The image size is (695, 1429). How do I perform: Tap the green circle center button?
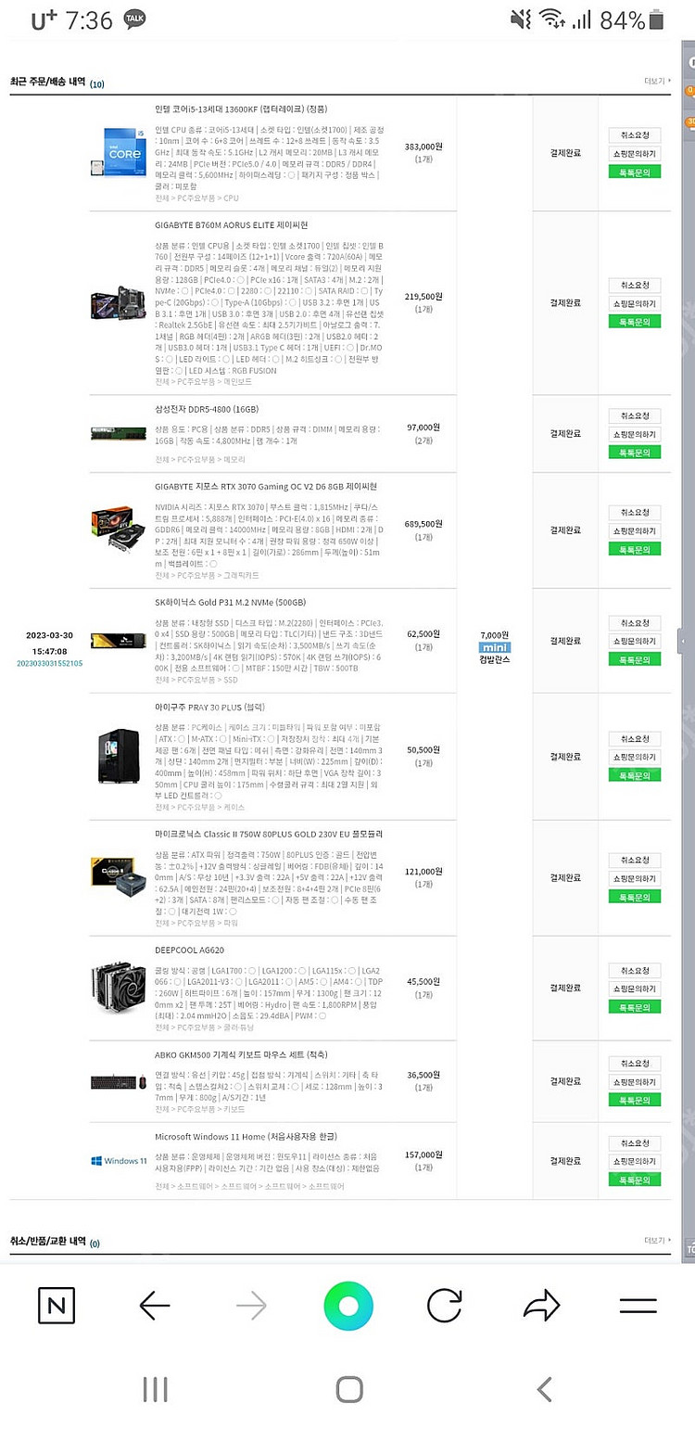click(348, 1307)
